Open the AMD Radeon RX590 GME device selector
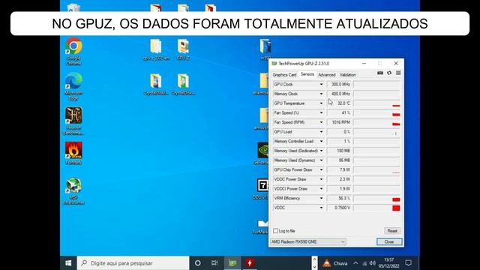The width and height of the screenshot is (480, 270). click(308, 241)
